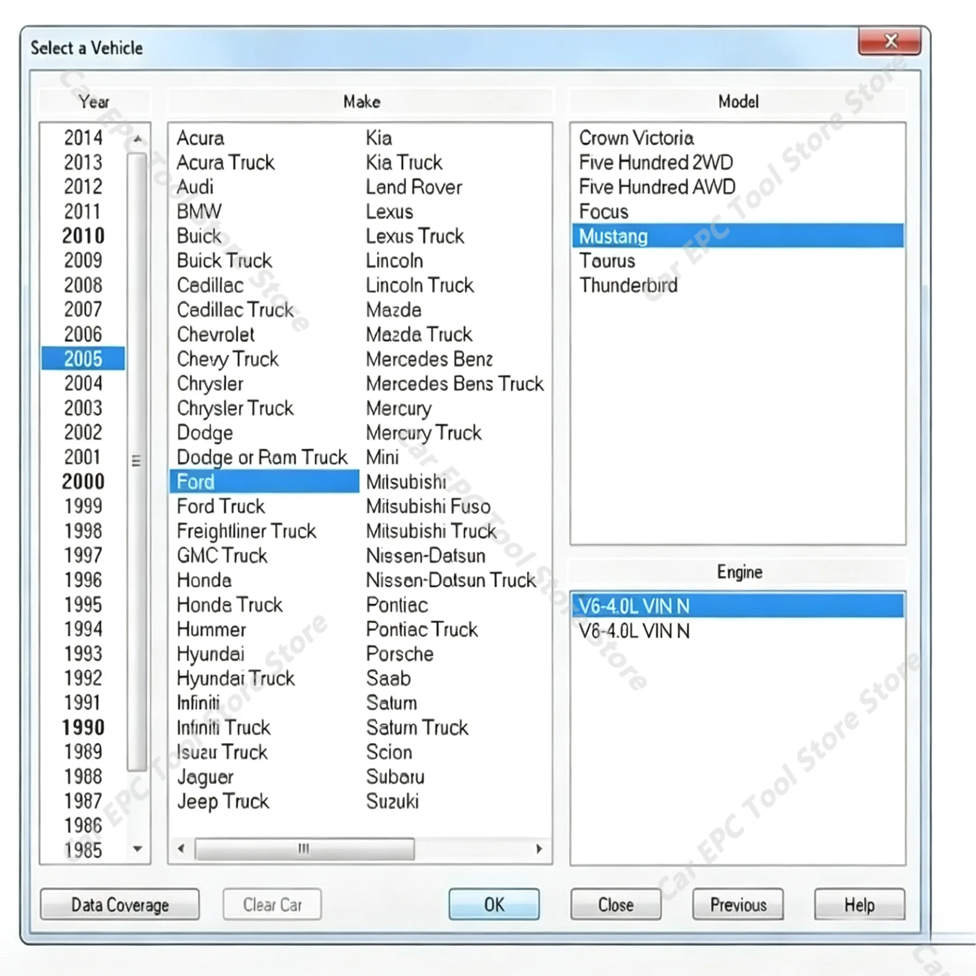Confirm the vehicle selection with OK
The height and width of the screenshot is (976, 976).
[494, 904]
